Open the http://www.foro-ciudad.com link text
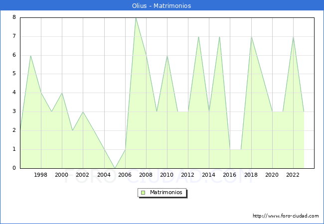The image size is (324, 224). coord(286,216)
